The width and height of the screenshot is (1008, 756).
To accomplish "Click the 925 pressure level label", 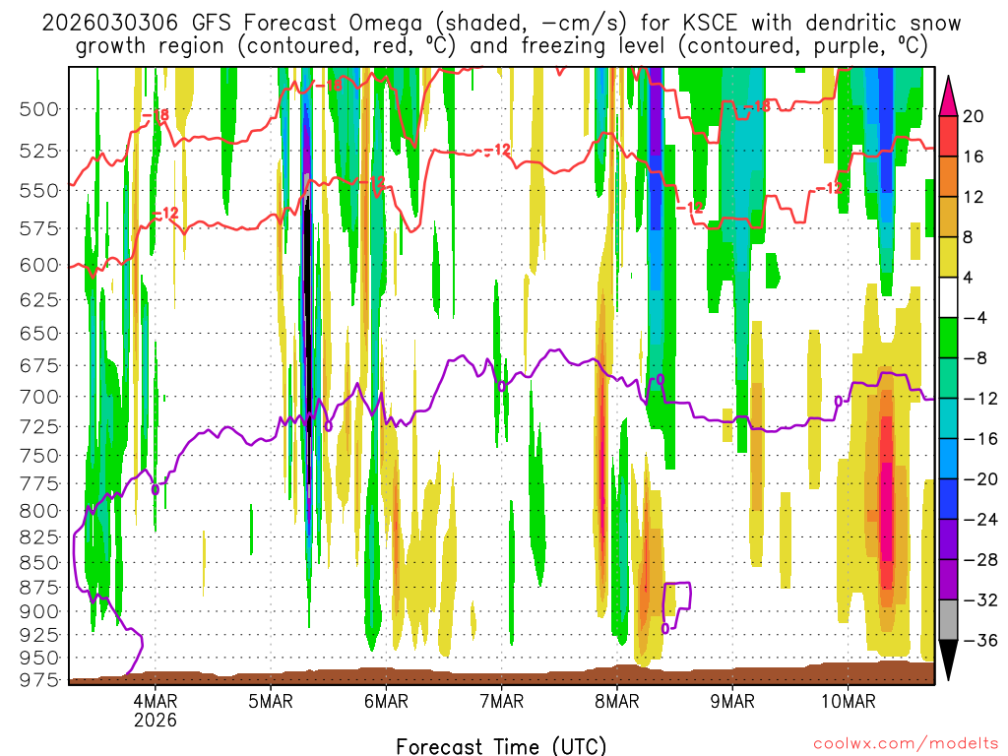I will tap(38, 635).
